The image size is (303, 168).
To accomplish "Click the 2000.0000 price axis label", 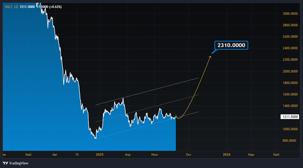I will 290,71.
